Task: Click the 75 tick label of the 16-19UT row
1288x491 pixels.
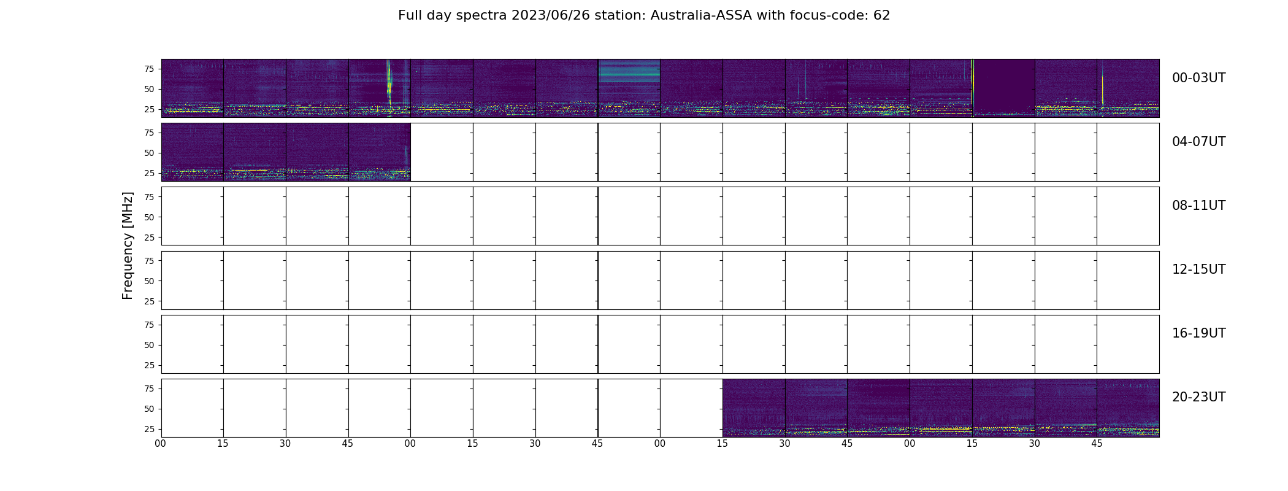Action: pyautogui.click(x=148, y=325)
